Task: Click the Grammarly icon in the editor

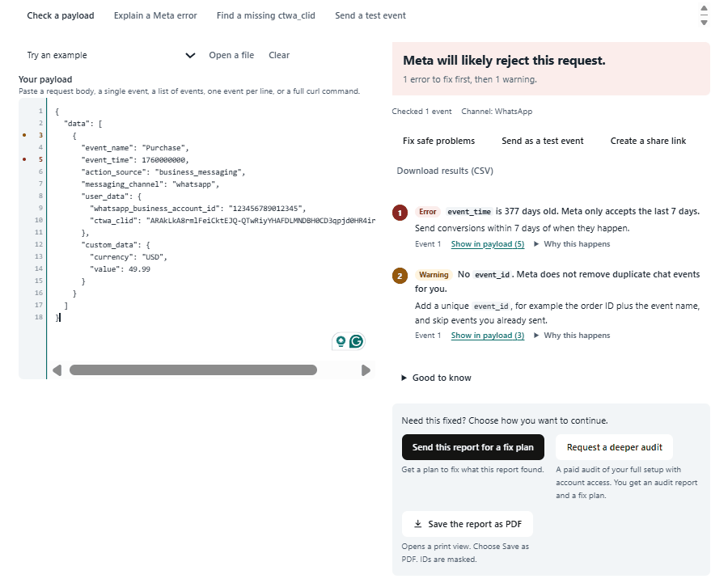Action: point(357,341)
